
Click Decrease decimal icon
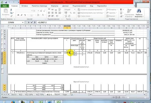69,16
